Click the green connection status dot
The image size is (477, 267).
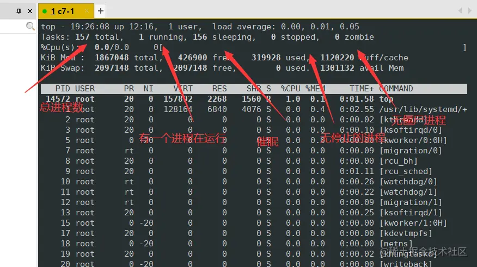45,11
